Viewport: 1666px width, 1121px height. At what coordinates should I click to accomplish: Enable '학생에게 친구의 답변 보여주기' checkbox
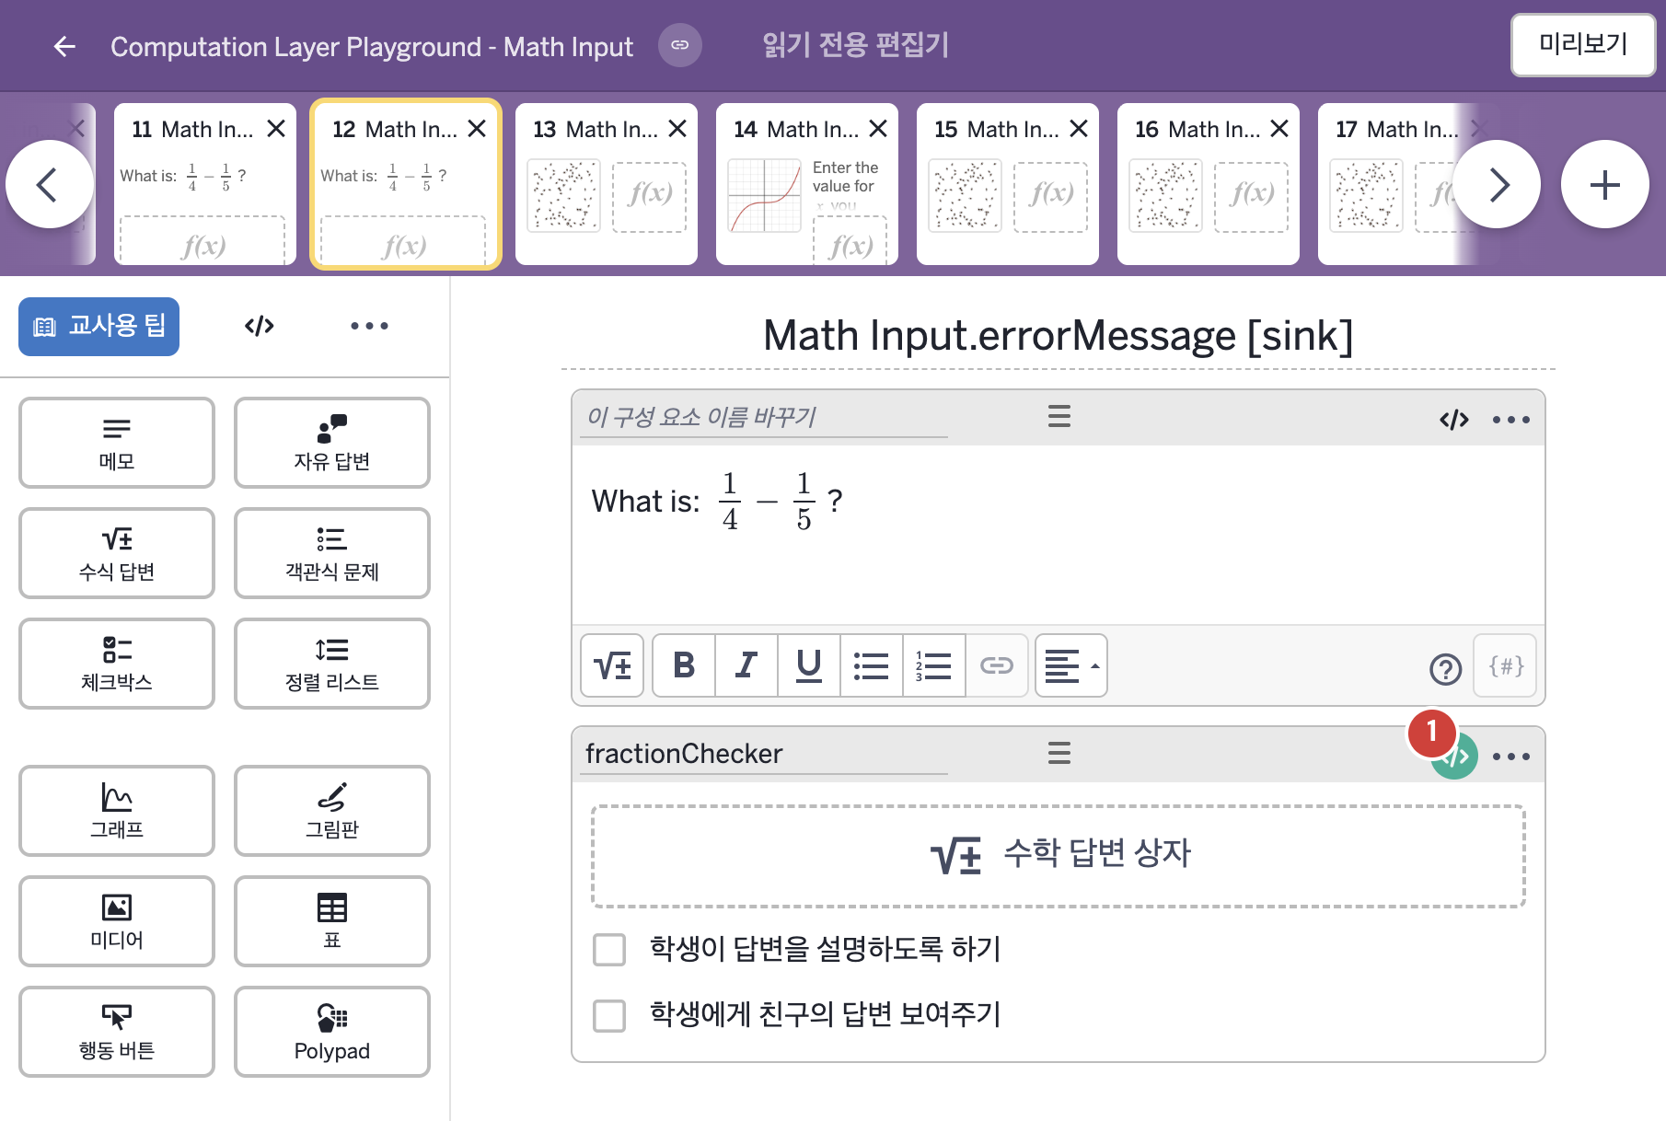click(609, 1015)
